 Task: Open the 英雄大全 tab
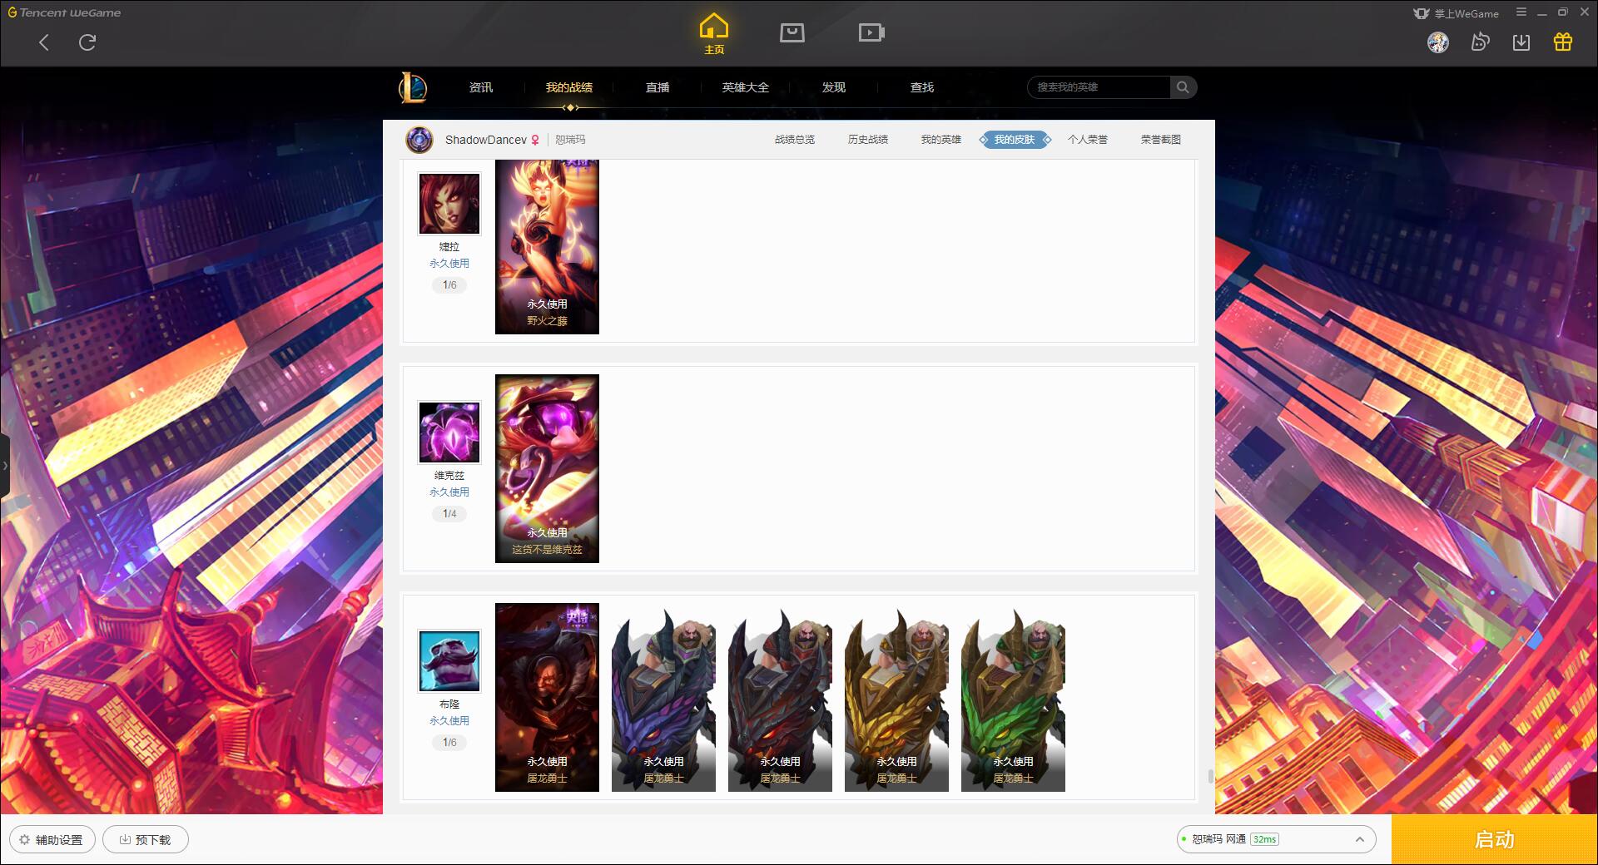[x=746, y=87]
